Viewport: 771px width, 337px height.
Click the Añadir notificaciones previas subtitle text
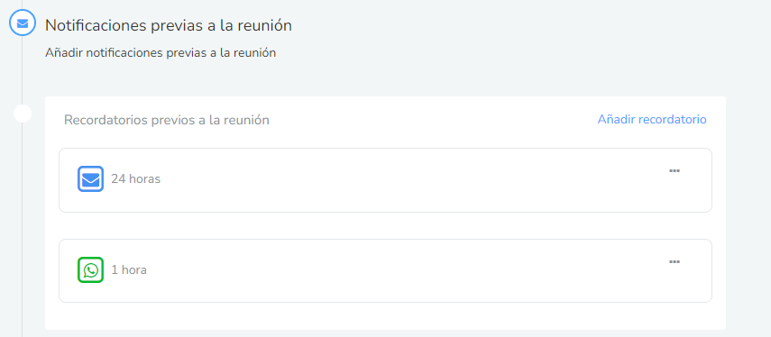[x=161, y=52]
